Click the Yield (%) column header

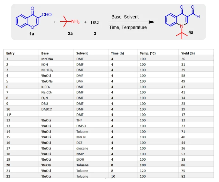coord(188,53)
